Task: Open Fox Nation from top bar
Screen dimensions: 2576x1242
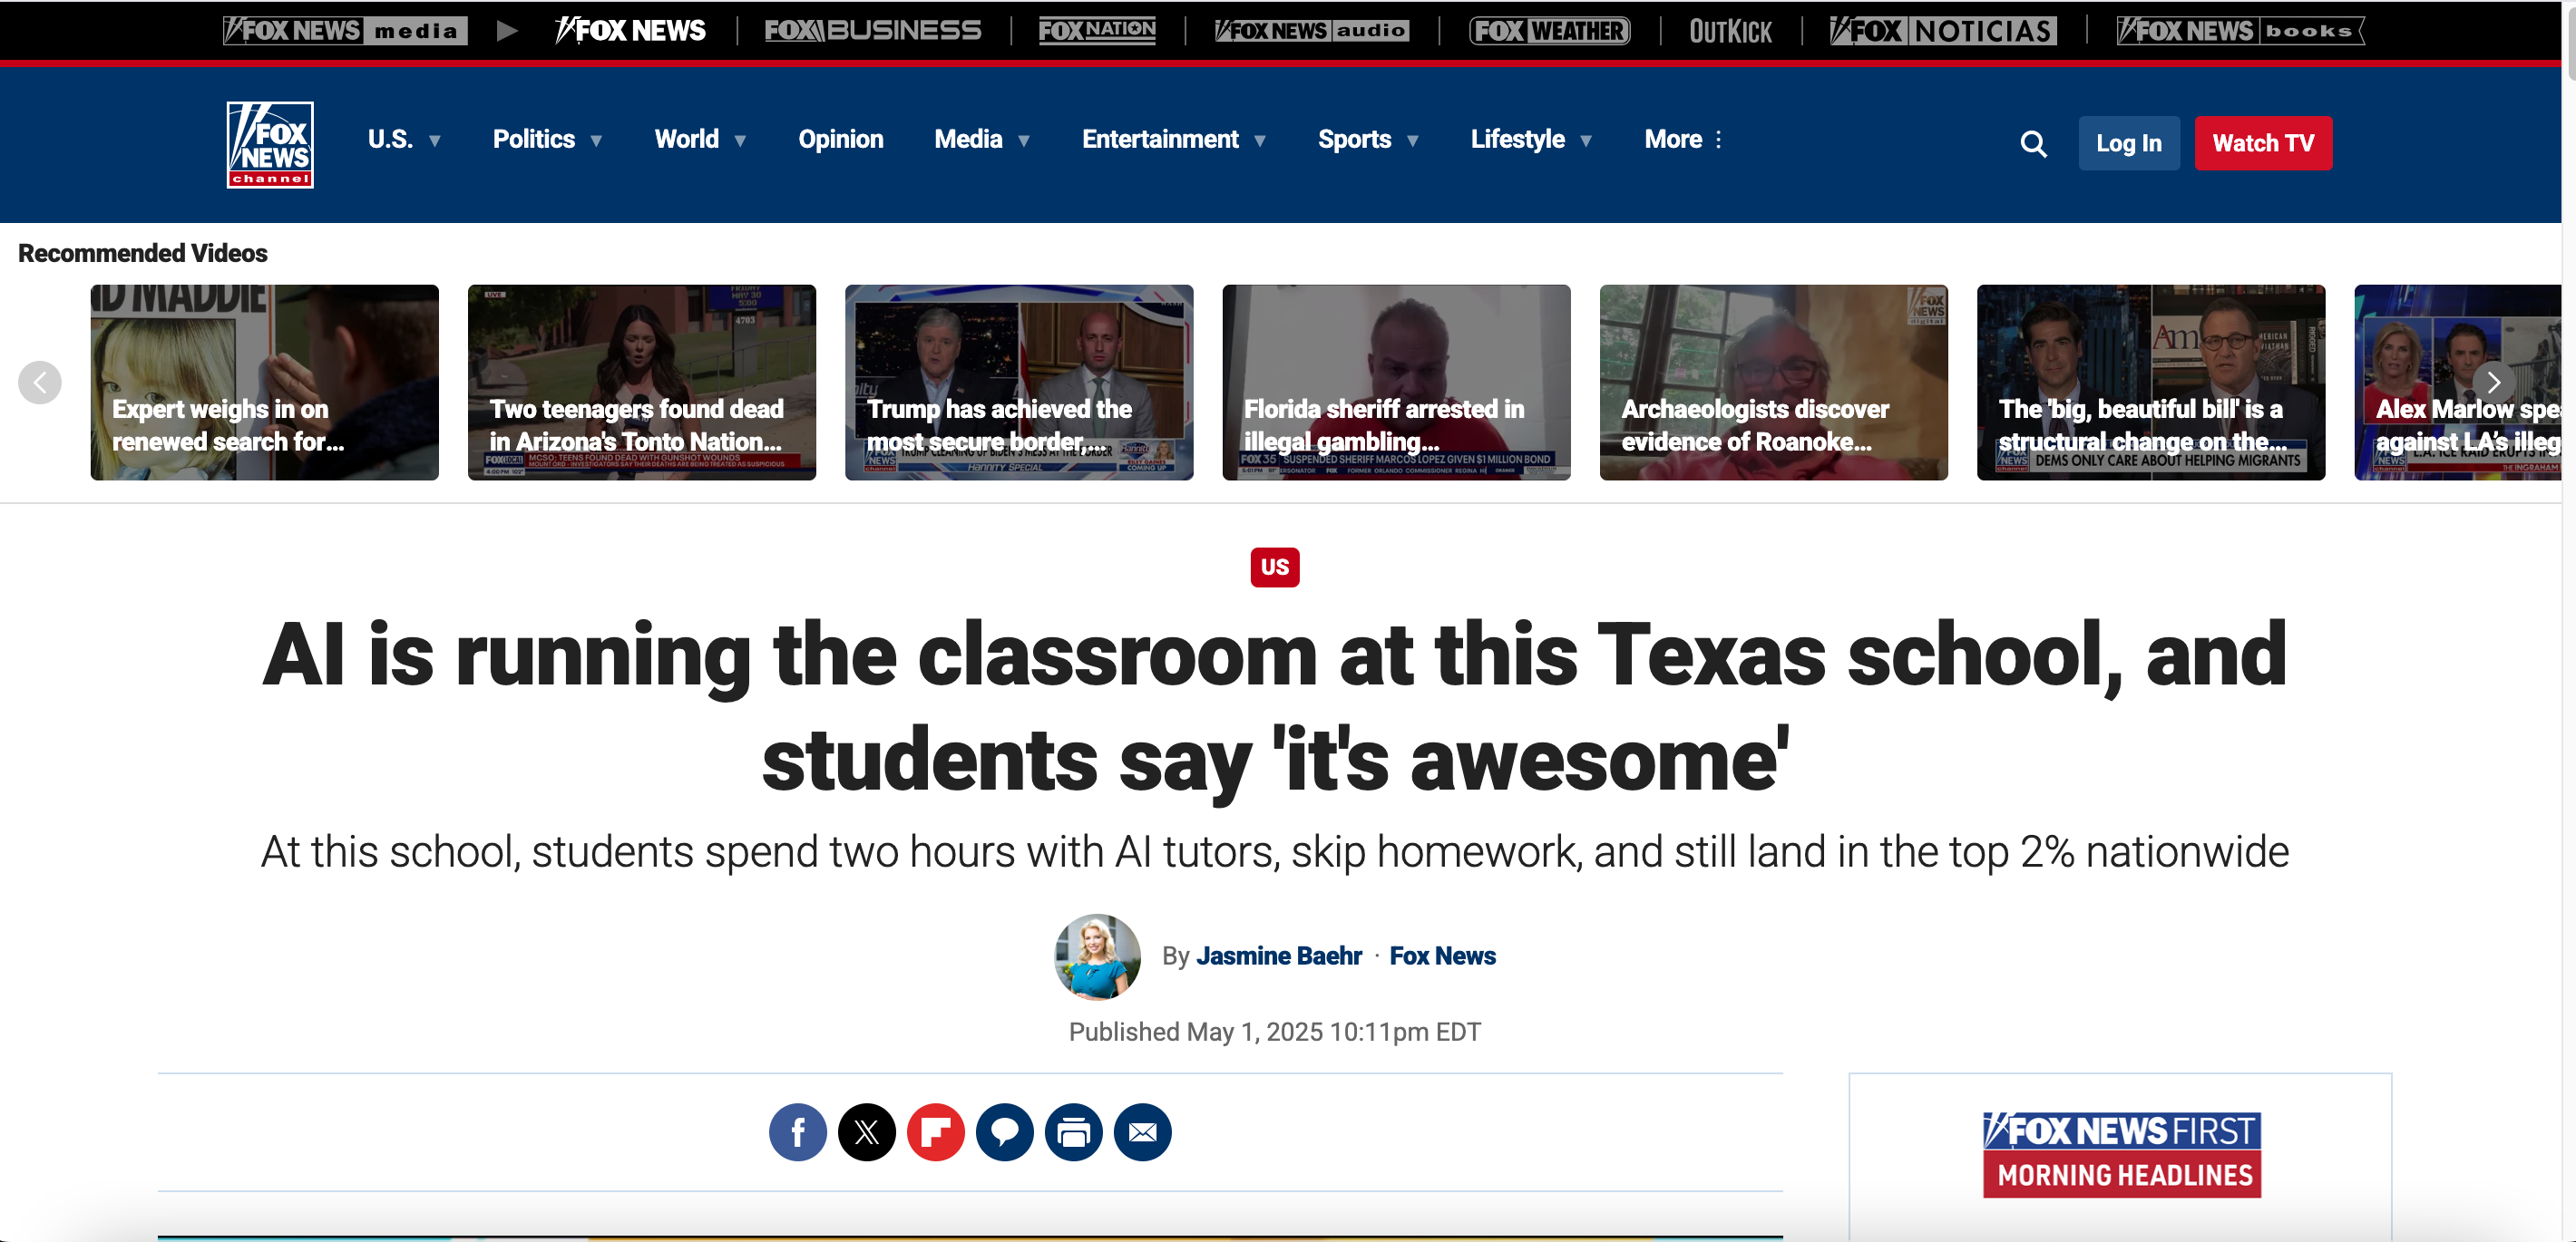Action: click(1097, 31)
